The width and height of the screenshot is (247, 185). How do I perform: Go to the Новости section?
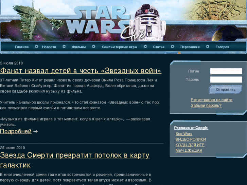(x=49, y=47)
